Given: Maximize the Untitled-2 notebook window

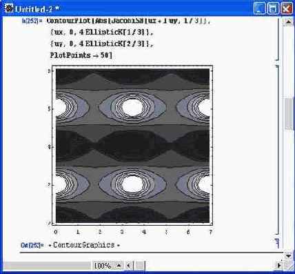Looking at the screenshot, I should pos(273,9).
